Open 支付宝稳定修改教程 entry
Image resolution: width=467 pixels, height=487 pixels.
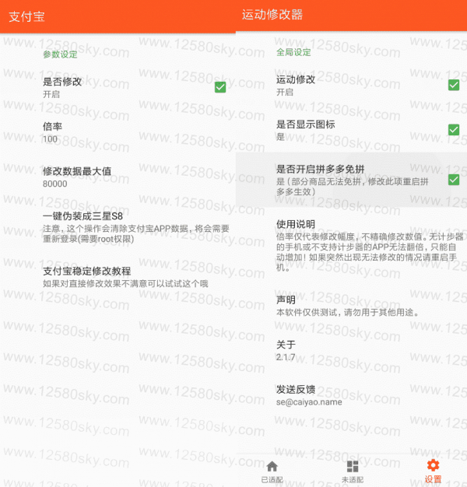pos(118,277)
